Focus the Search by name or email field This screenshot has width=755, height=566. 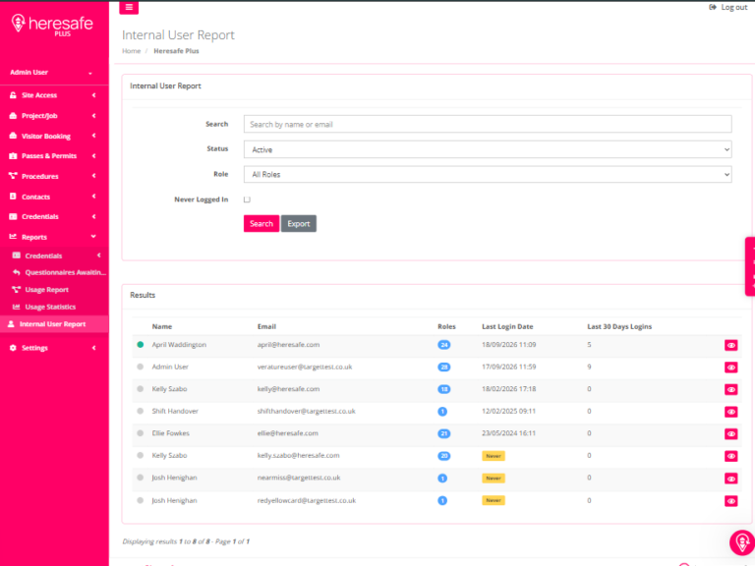point(488,124)
